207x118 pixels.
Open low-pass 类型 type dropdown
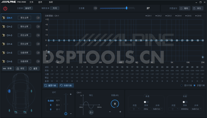(x=173, y=109)
